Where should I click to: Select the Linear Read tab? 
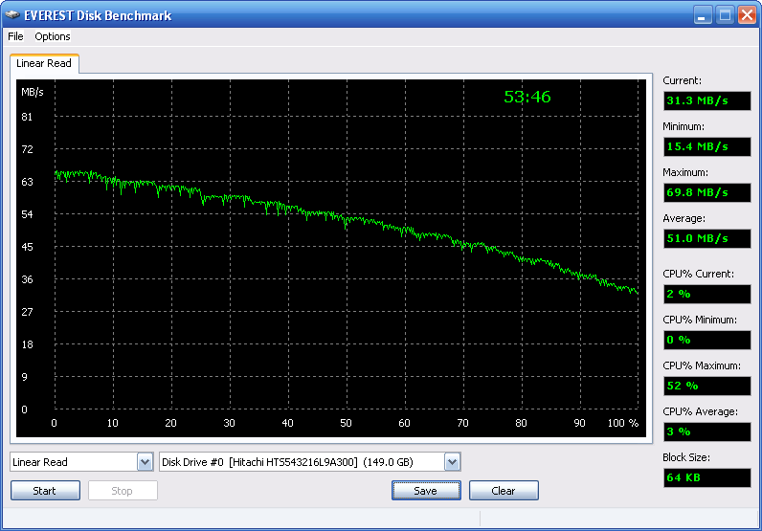click(x=44, y=63)
